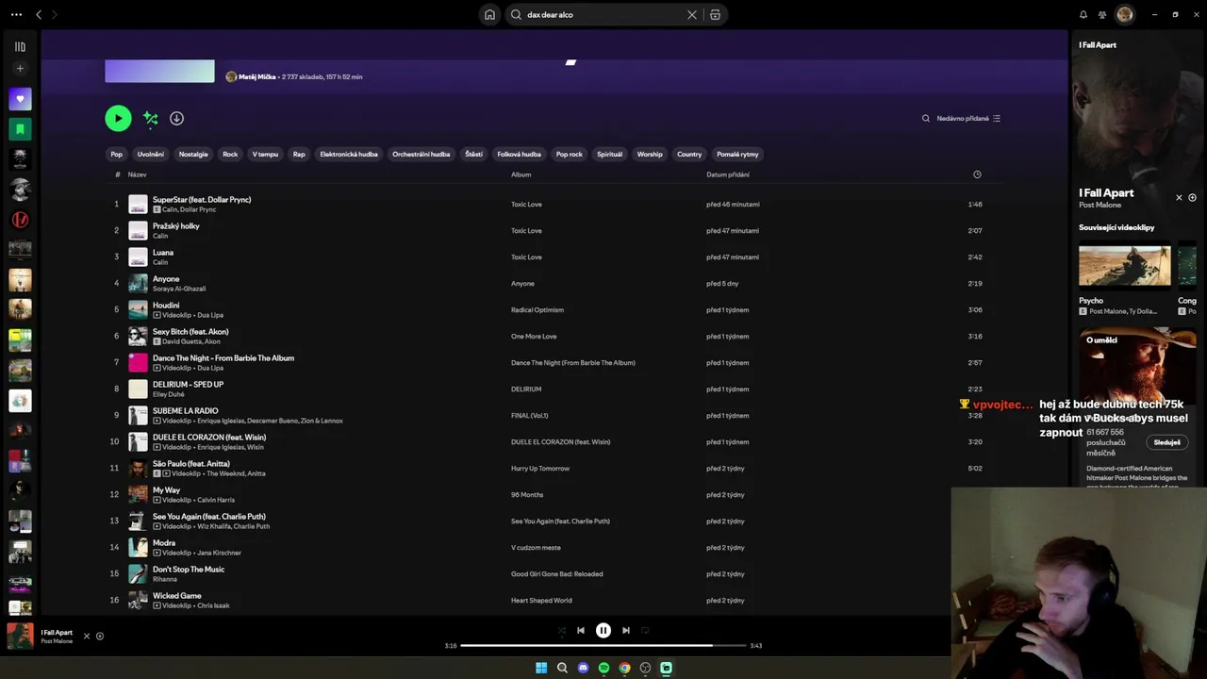The height and width of the screenshot is (679, 1207).
Task: Toggle the Elektronická hudba filter
Action: [x=349, y=155]
